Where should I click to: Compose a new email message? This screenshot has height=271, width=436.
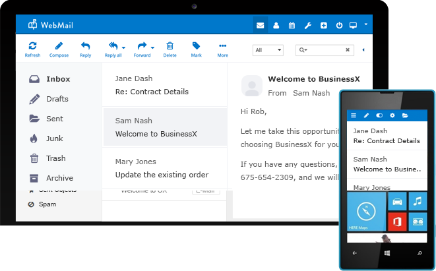click(59, 46)
